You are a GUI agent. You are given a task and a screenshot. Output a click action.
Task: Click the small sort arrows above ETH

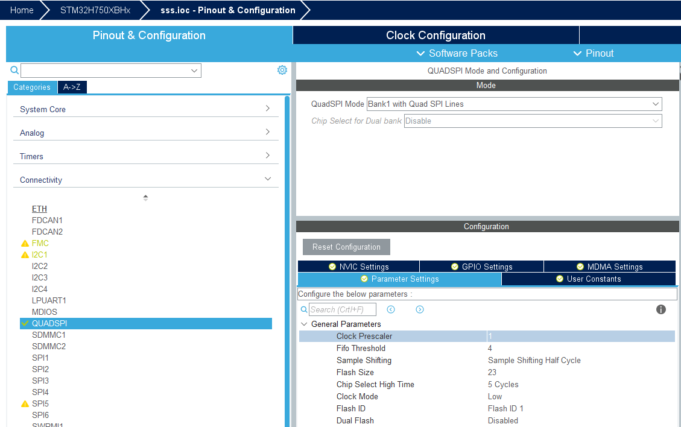coord(145,198)
